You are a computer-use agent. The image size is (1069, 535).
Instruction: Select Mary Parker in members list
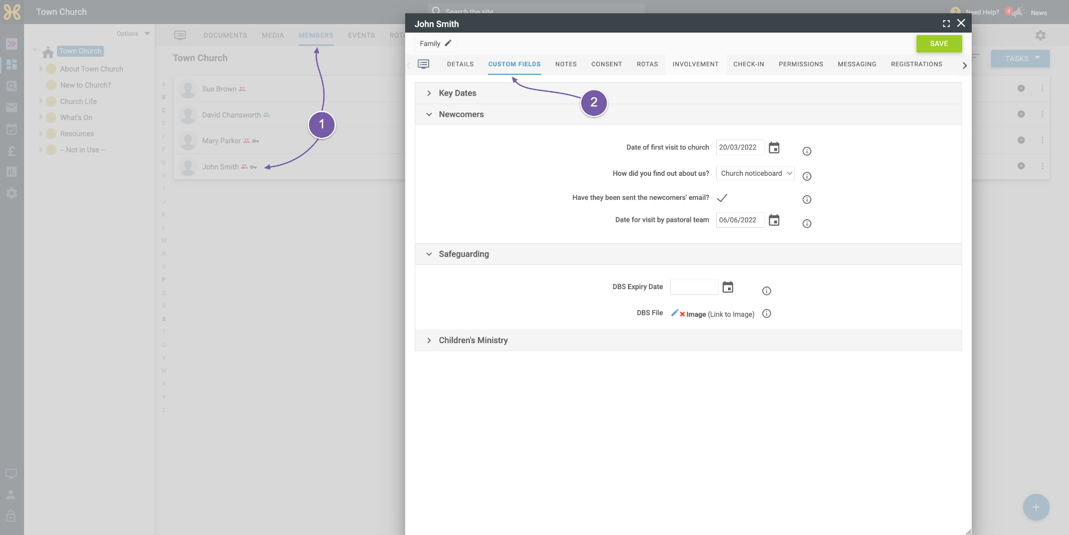221,141
